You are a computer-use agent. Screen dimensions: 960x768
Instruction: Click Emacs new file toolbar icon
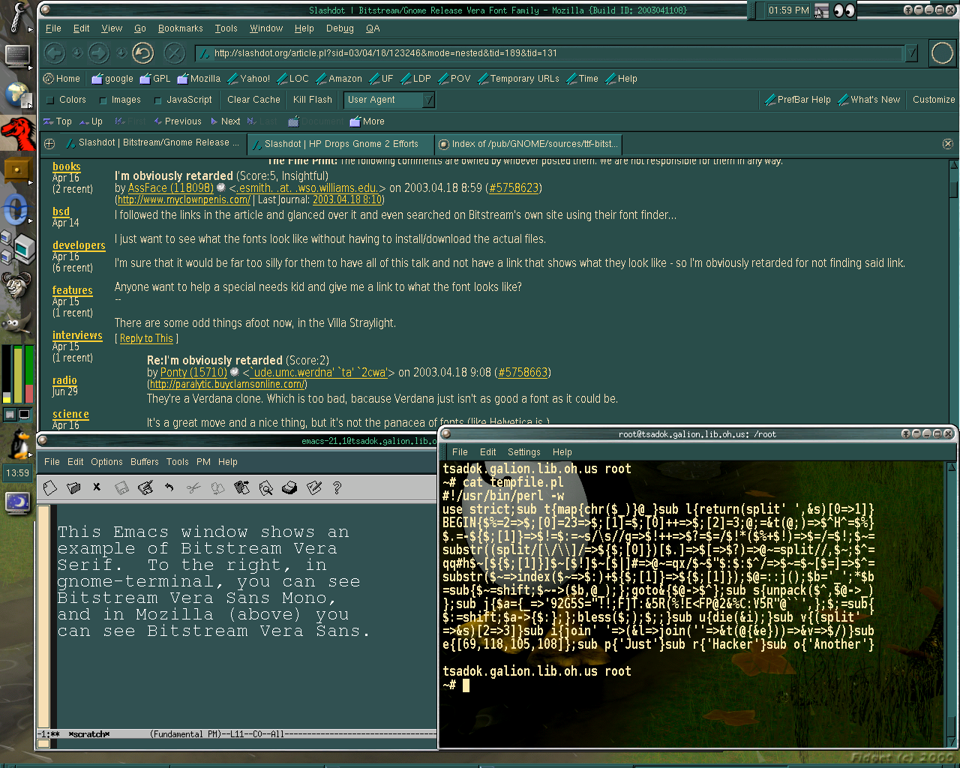[x=50, y=488]
